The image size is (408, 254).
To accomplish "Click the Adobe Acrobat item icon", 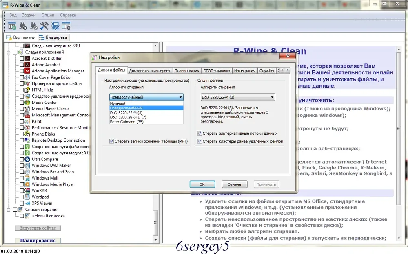I will (x=27, y=65).
